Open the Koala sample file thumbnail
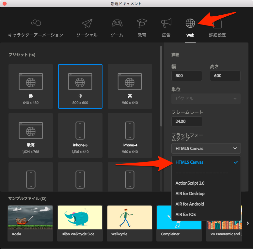Viewport: 253px width, 249px height. tap(30, 223)
